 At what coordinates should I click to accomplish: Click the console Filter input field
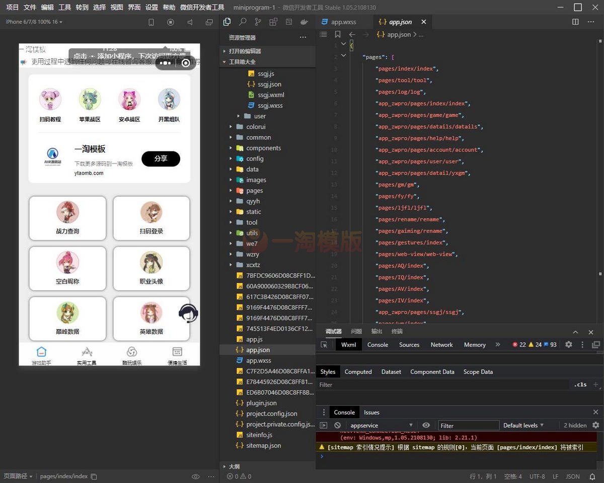(468, 426)
